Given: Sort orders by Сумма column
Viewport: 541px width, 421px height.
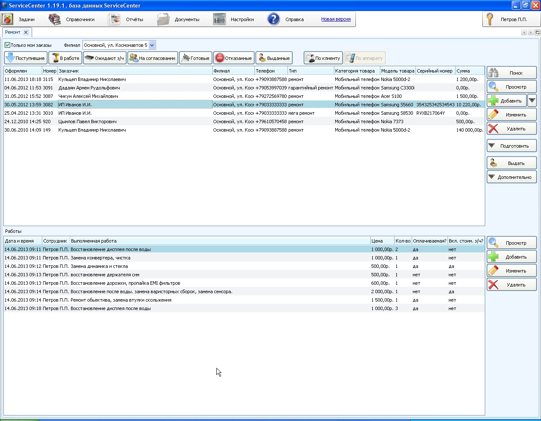Looking at the screenshot, I should (470, 71).
